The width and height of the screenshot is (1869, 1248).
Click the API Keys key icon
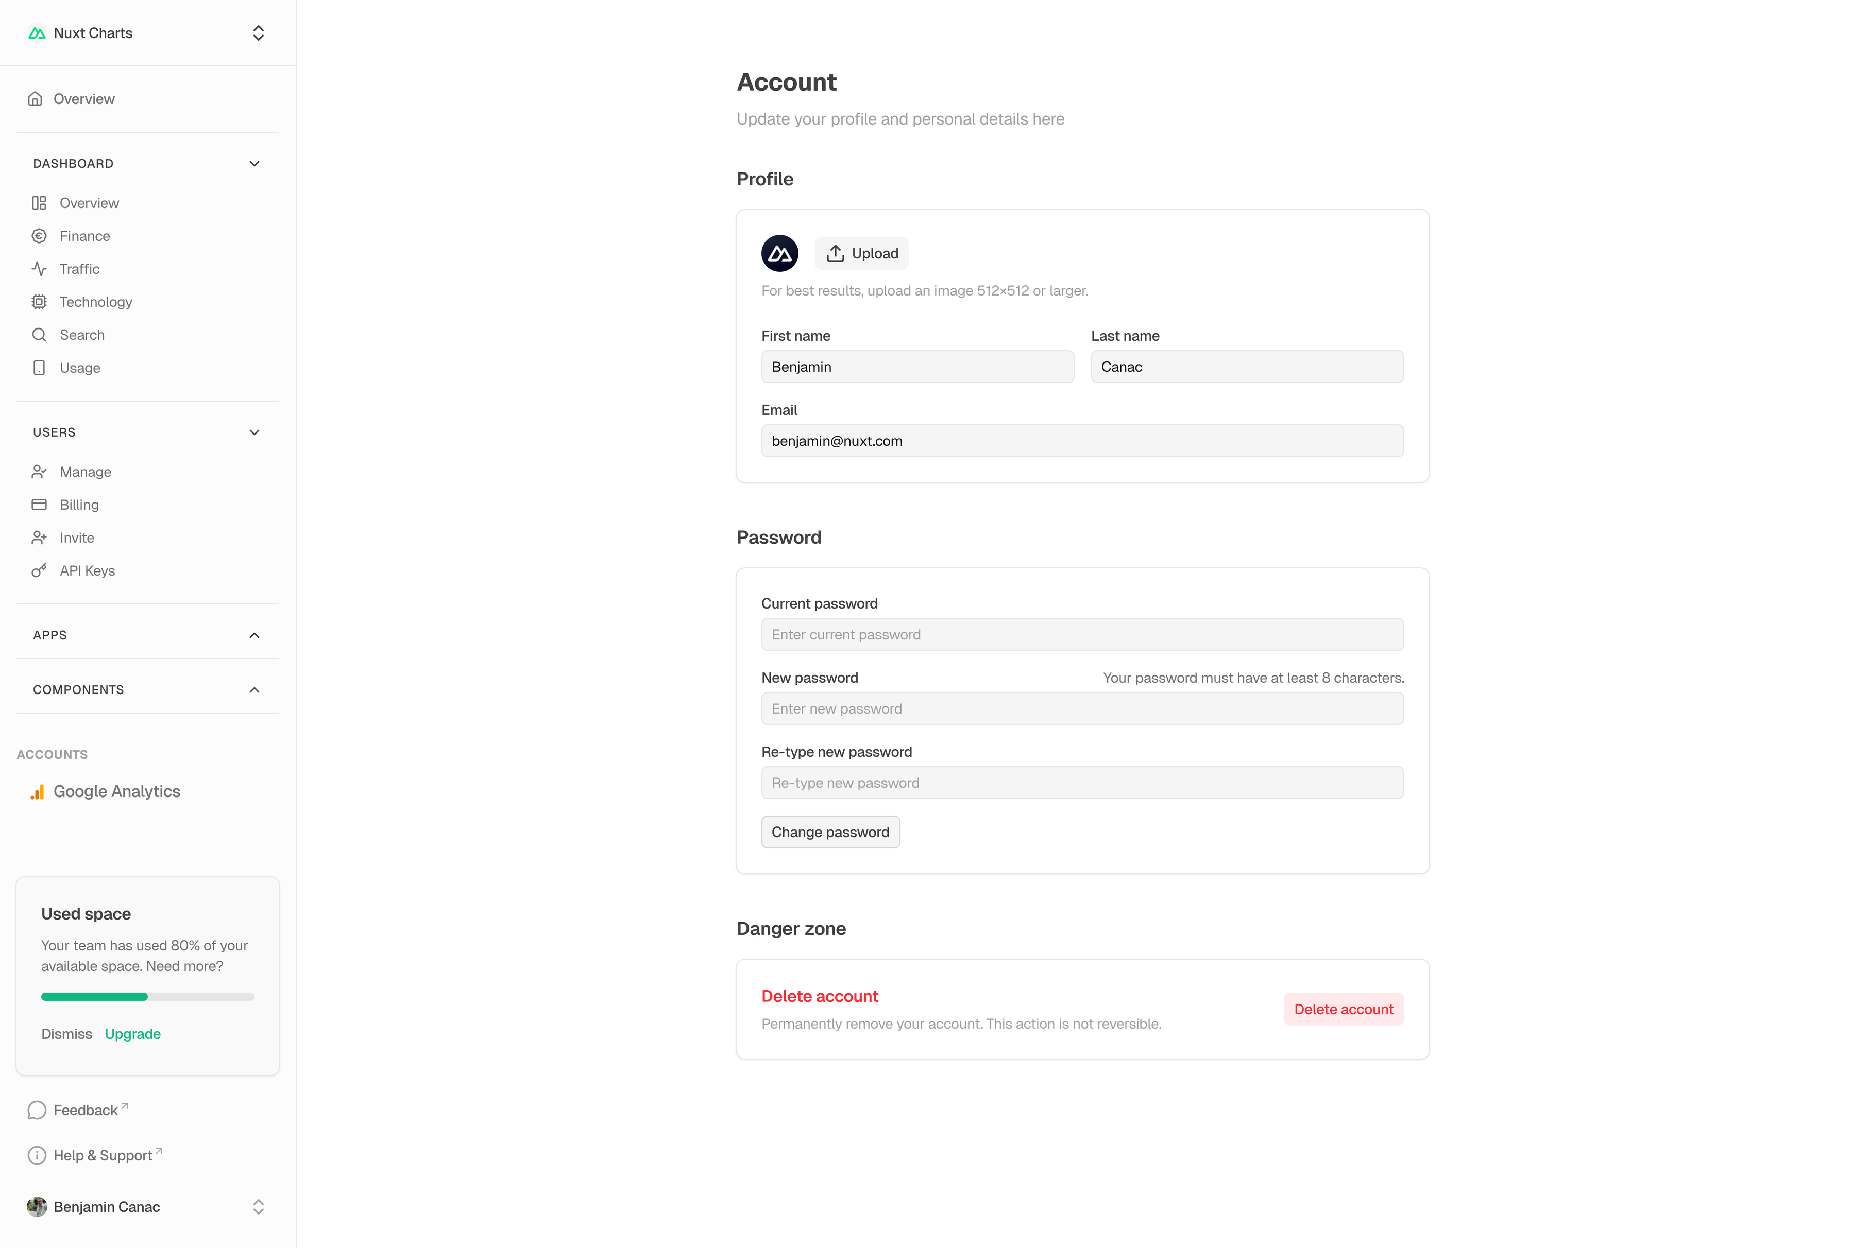click(x=39, y=570)
